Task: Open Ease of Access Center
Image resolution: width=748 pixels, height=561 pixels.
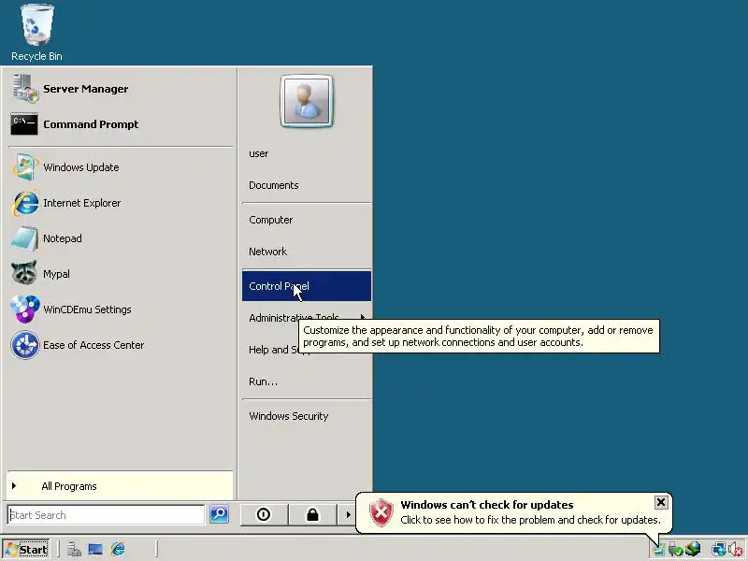Action: (x=120, y=345)
